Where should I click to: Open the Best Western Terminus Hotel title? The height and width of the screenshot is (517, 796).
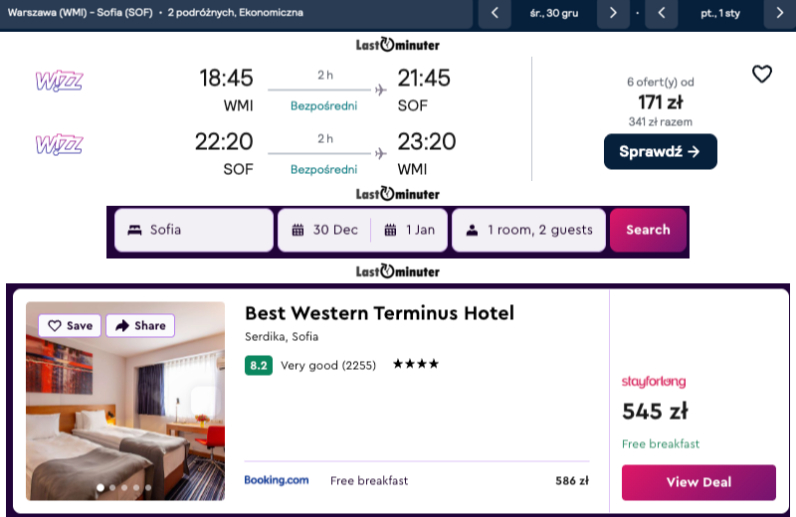379,313
